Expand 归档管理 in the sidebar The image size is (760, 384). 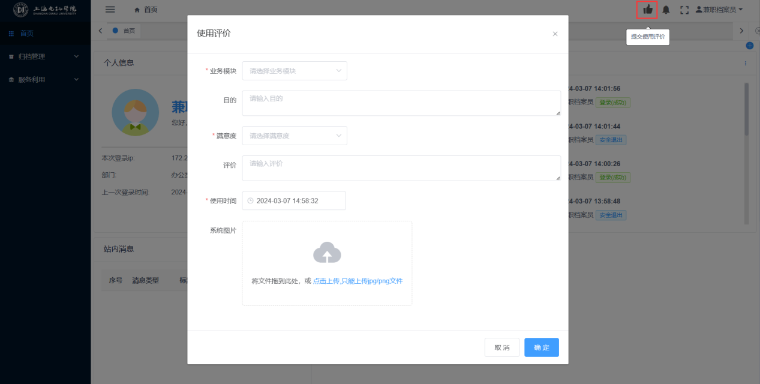45,56
